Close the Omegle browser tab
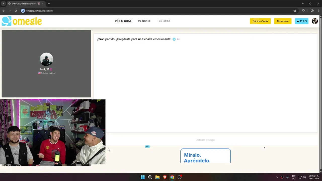The image size is (322, 181). pyautogui.click(x=43, y=4)
